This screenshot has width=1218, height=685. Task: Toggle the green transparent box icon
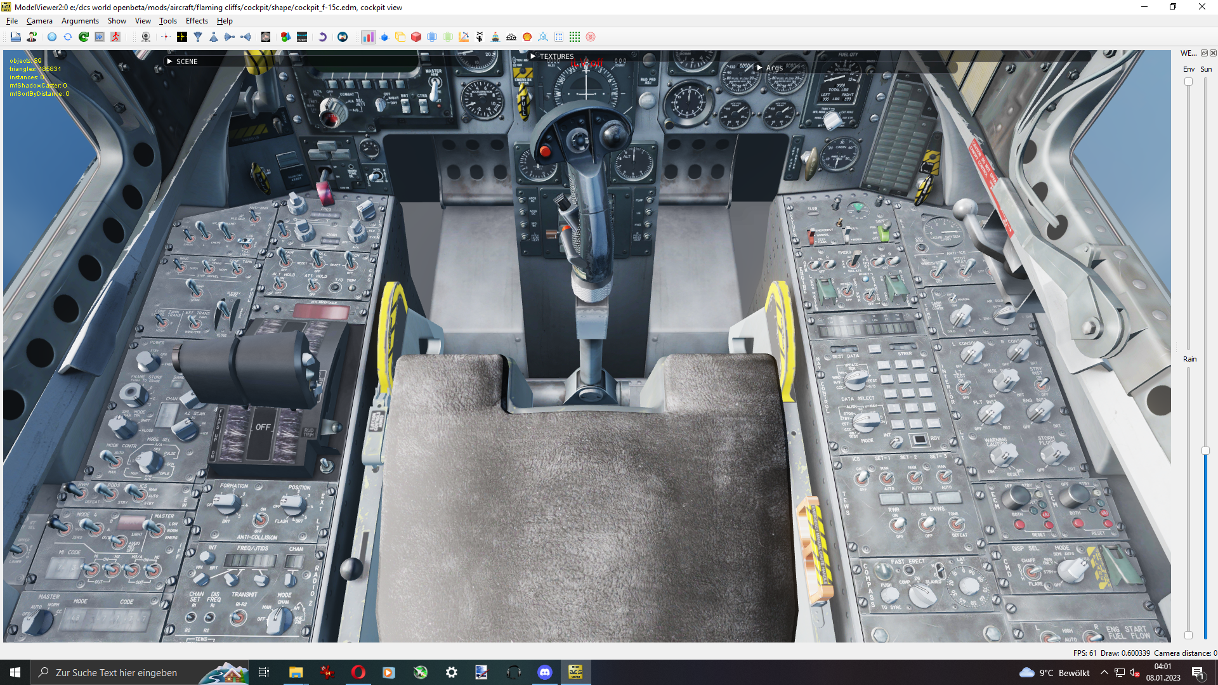point(448,37)
